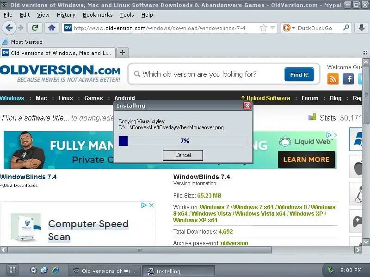Show all tabs with the tab groups icon
The height and width of the screenshot is (277, 370).
click(365, 53)
